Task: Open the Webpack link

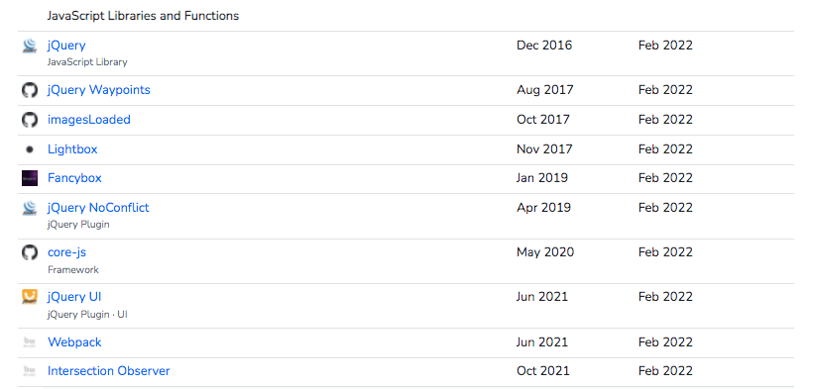Action: point(74,341)
